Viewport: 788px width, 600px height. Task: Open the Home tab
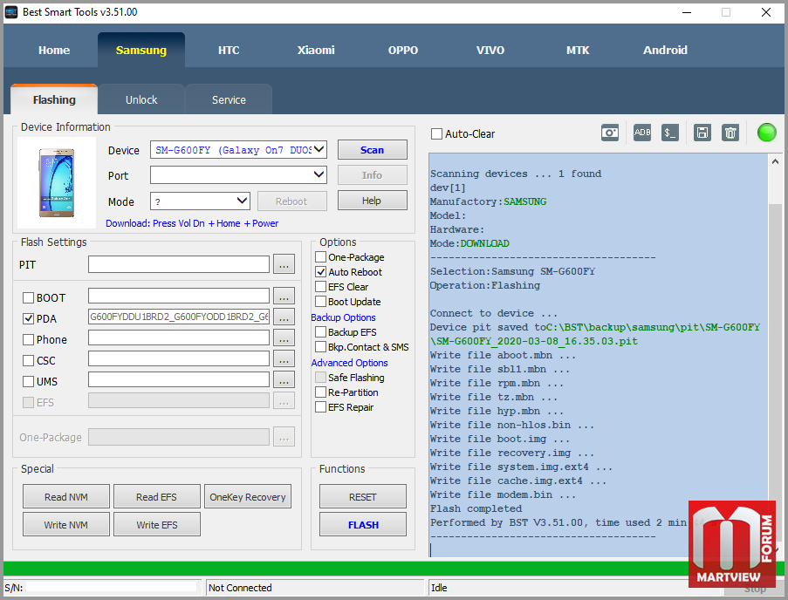54,51
